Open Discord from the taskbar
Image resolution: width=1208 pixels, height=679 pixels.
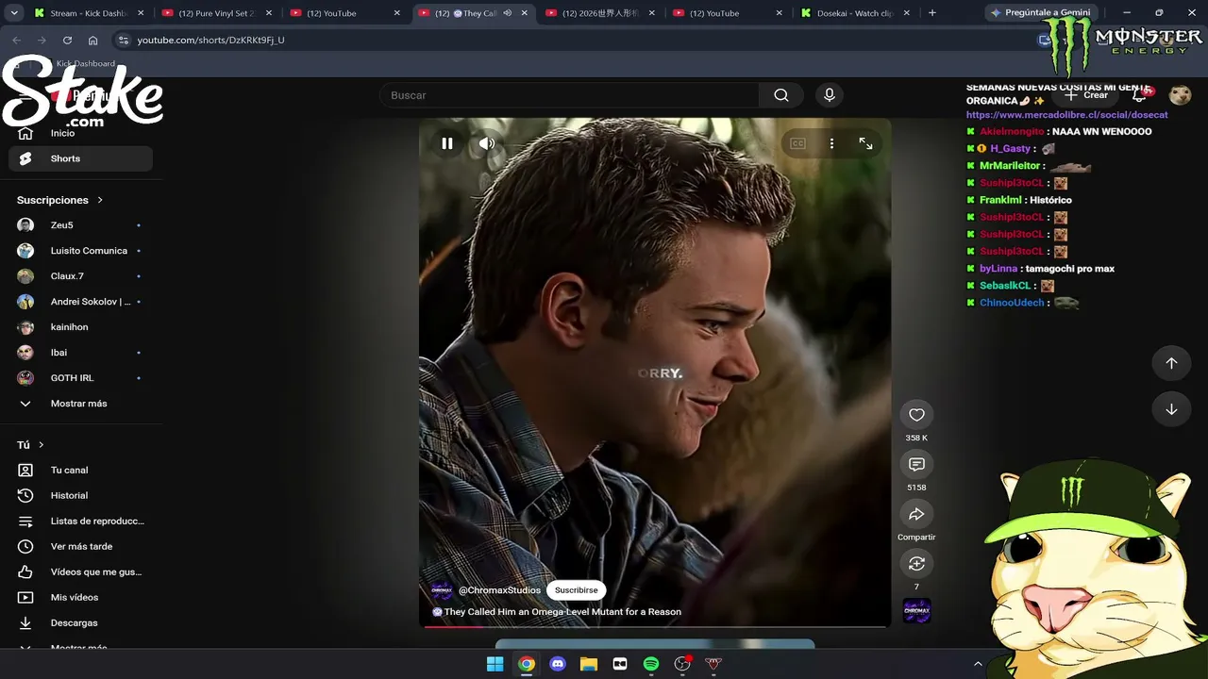tap(558, 664)
